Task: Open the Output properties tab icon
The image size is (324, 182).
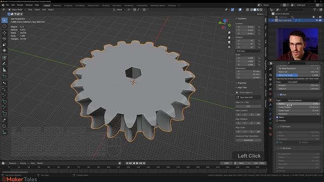Action: [x=270, y=80]
